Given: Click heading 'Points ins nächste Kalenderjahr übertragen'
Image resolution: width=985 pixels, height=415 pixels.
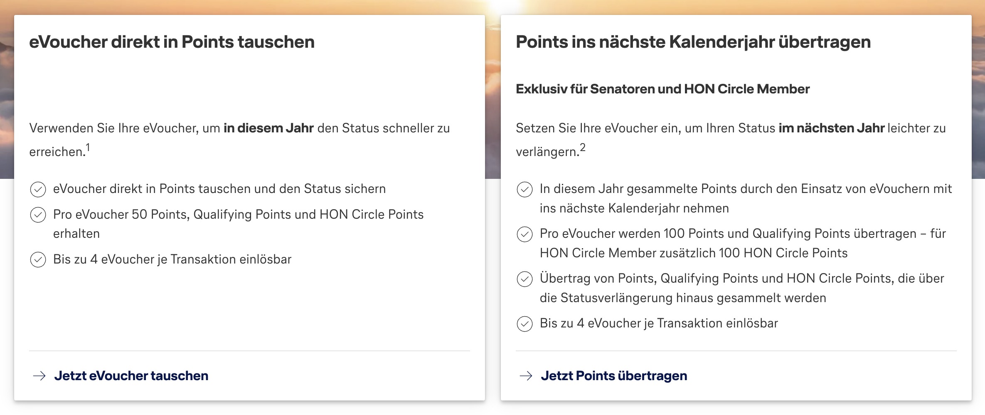Looking at the screenshot, I should click(x=693, y=42).
